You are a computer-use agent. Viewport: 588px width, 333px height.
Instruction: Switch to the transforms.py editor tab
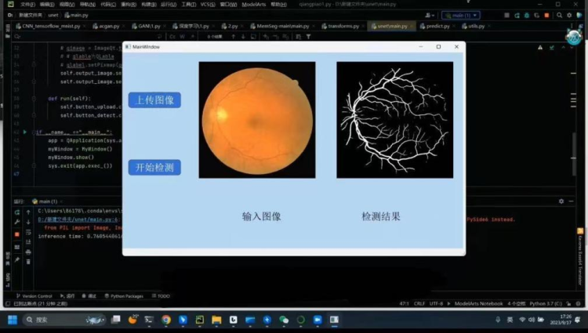(341, 26)
